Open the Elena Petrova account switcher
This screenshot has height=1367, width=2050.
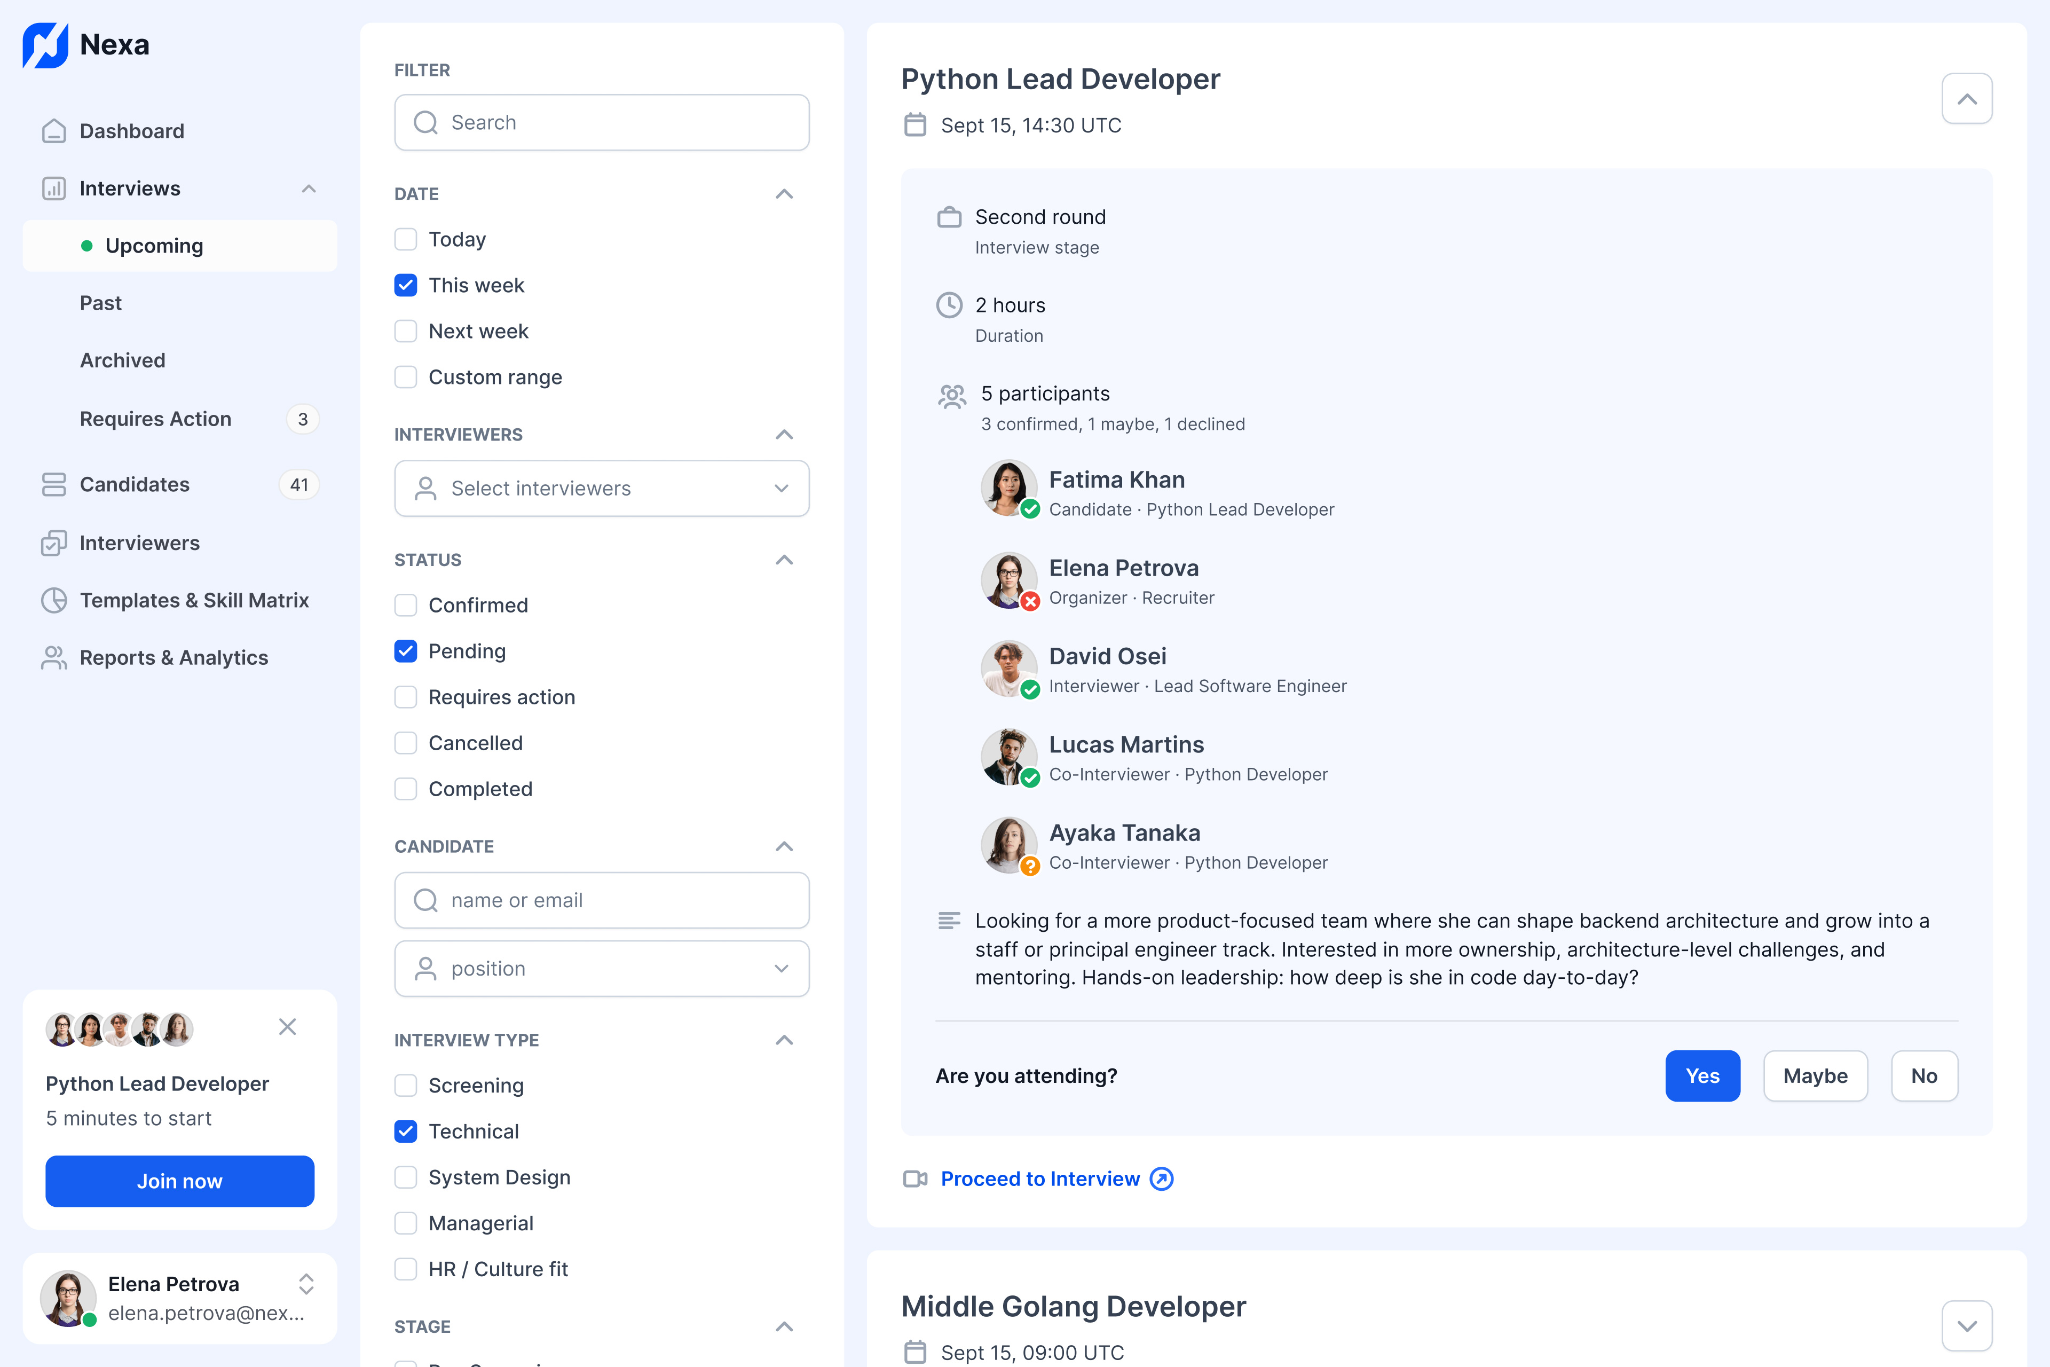coord(306,1284)
